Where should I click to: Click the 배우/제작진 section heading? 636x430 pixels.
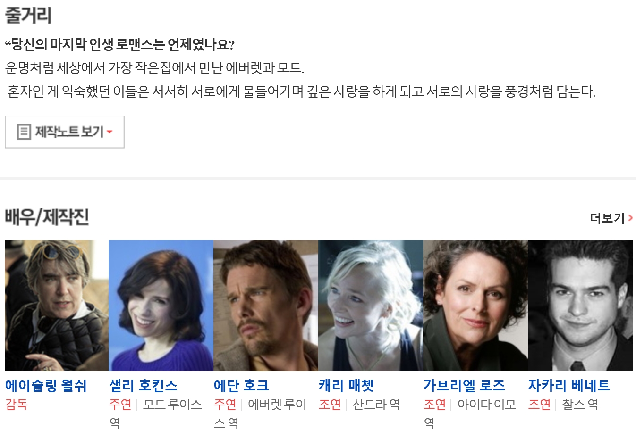pyautogui.click(x=47, y=217)
